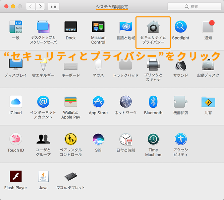Open Flash Player preferences icon
Image resolution: width=224 pixels, height=200 pixels.
tap(16, 176)
